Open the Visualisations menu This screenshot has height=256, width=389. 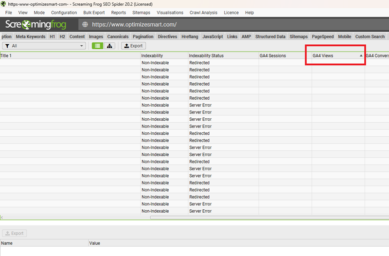coord(170,13)
